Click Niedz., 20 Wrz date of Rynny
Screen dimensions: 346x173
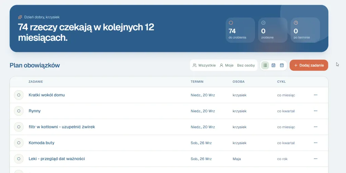[x=203, y=111]
